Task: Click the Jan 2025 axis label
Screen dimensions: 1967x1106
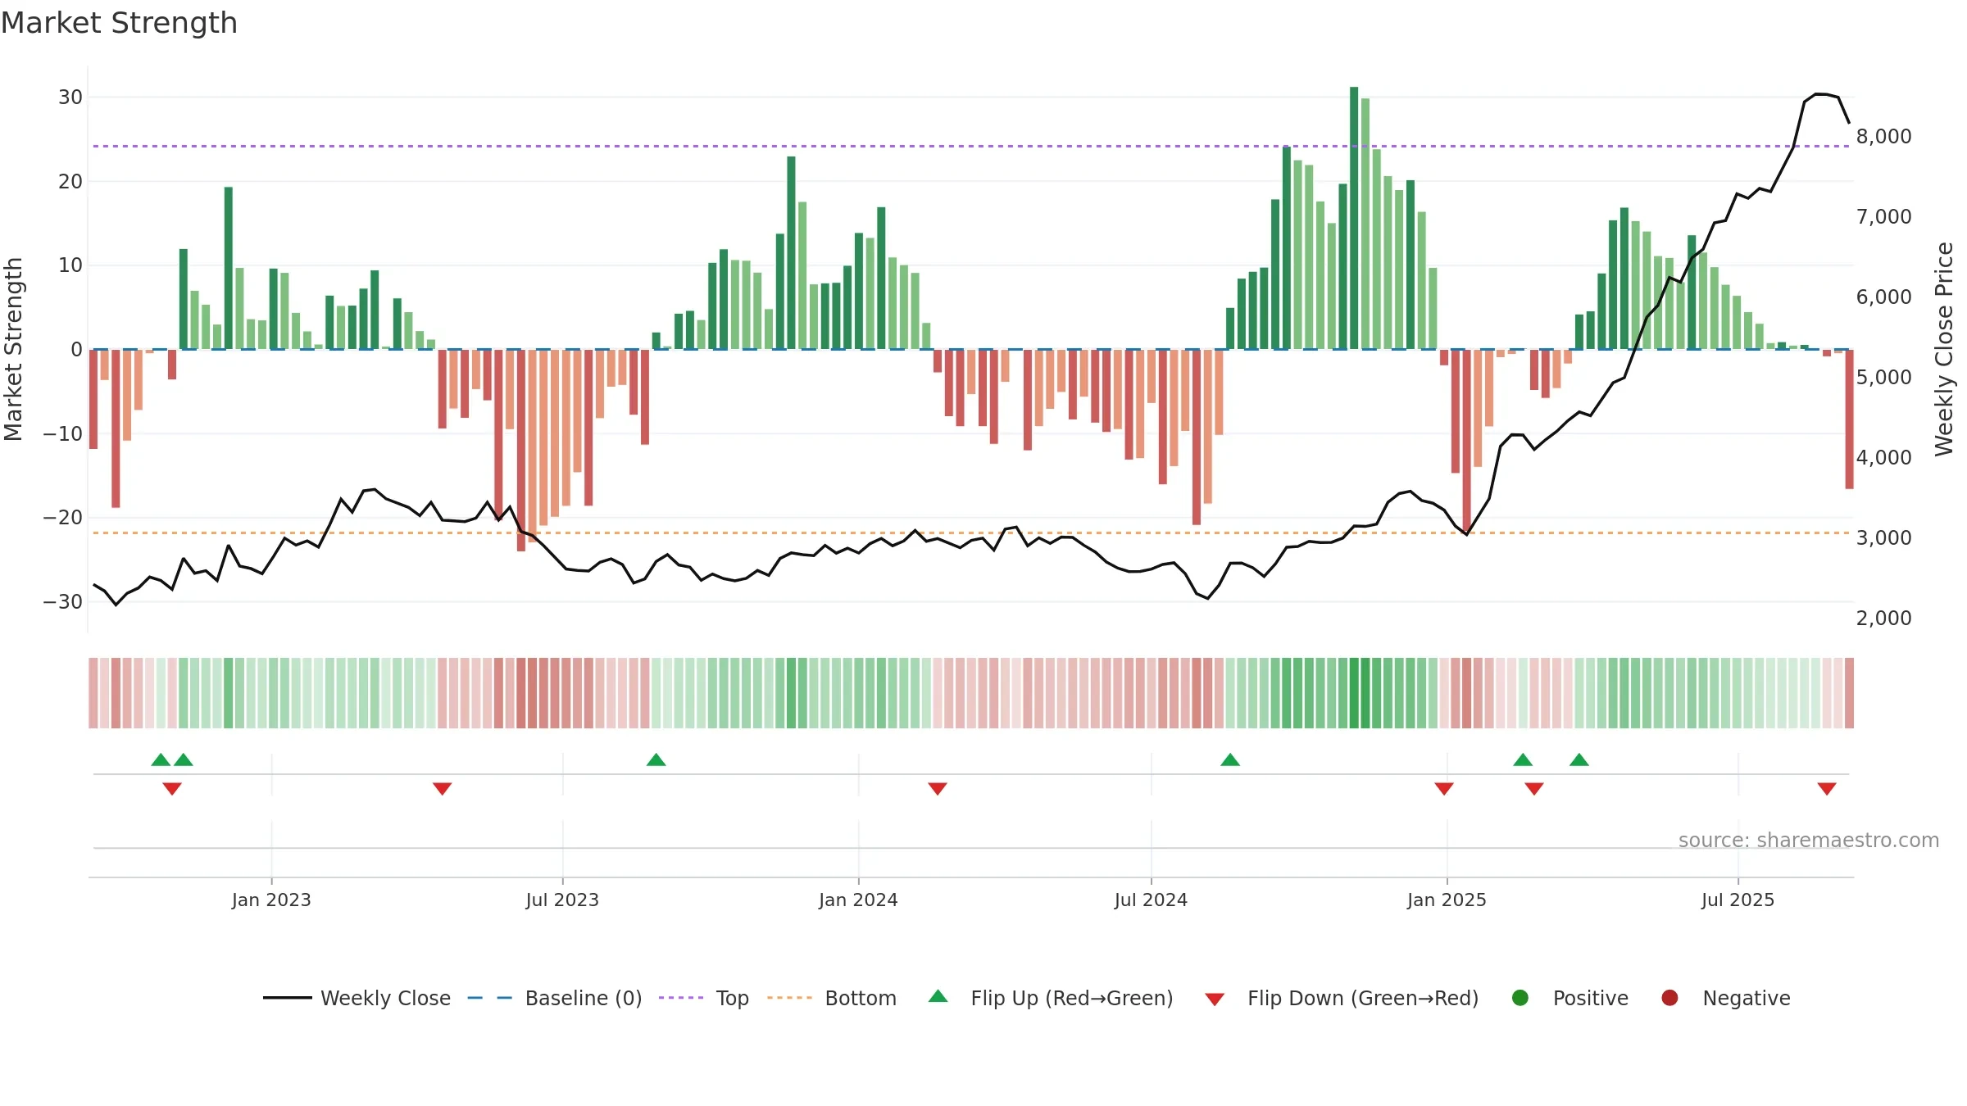Action: (x=1447, y=900)
